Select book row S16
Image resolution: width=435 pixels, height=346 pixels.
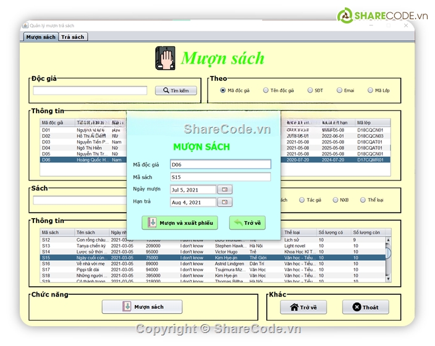[213, 264]
